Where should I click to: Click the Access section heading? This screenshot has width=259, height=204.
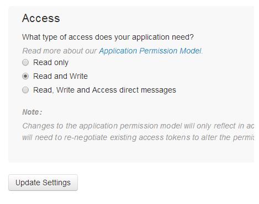point(41,18)
